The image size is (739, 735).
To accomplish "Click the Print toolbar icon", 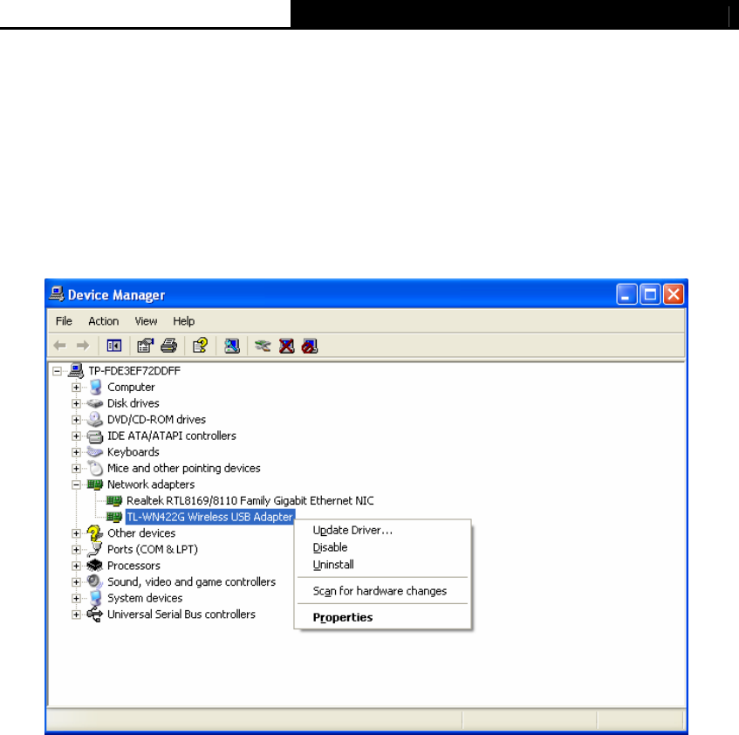I will pos(168,346).
